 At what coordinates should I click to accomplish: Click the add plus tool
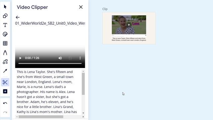pos(5,91)
